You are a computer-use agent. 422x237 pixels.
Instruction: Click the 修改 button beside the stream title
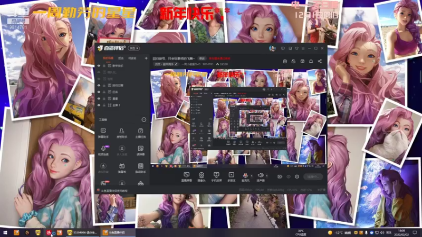[202, 58]
